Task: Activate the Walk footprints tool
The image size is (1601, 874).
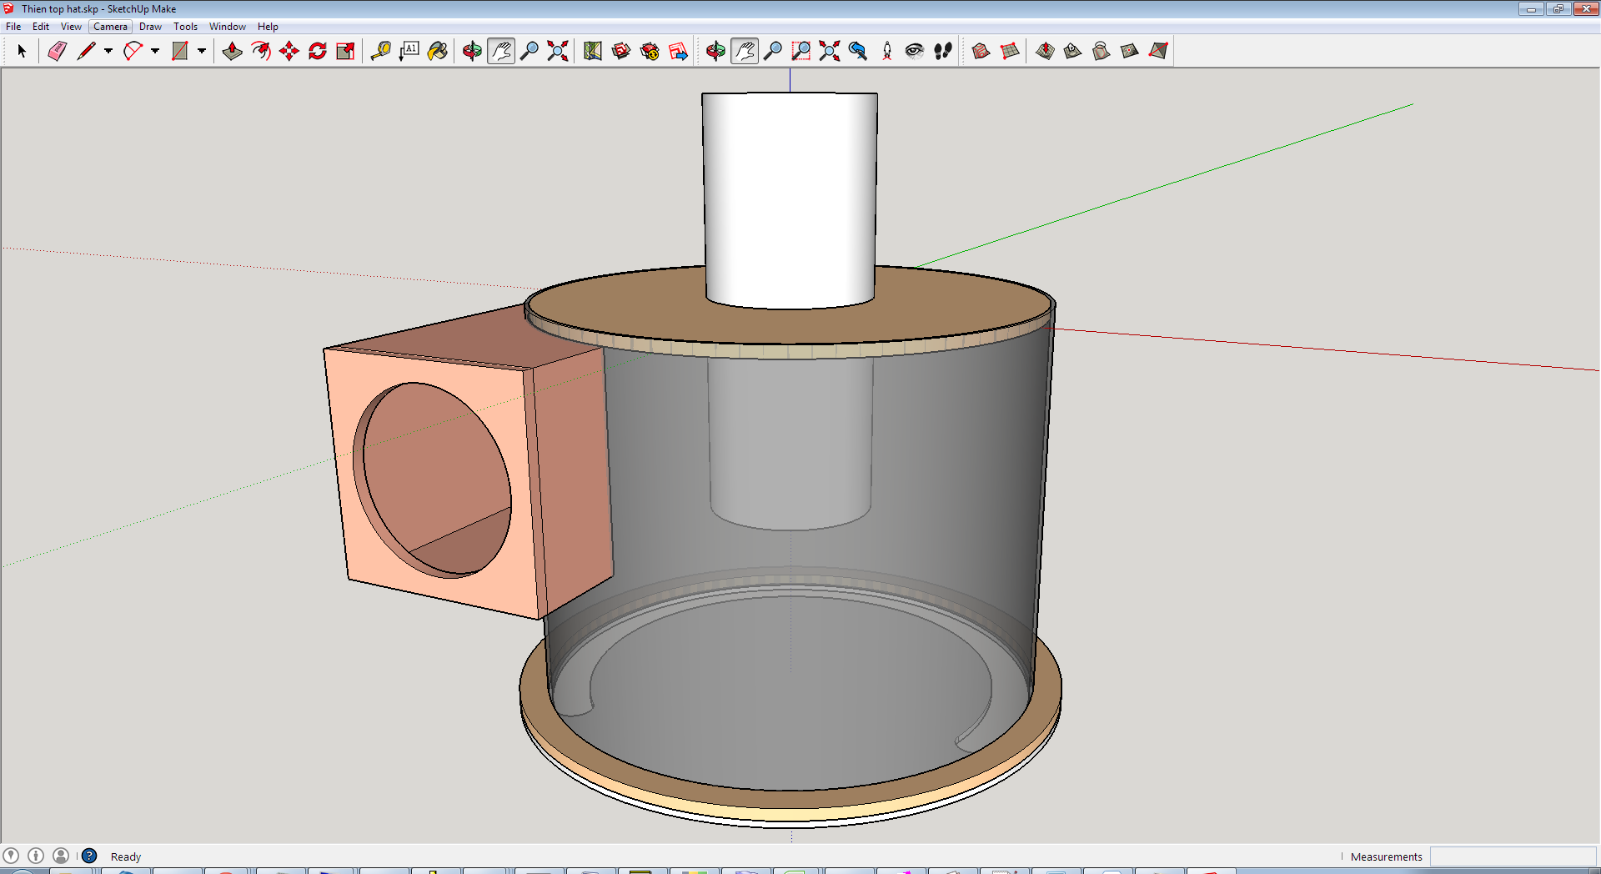Action: (942, 51)
